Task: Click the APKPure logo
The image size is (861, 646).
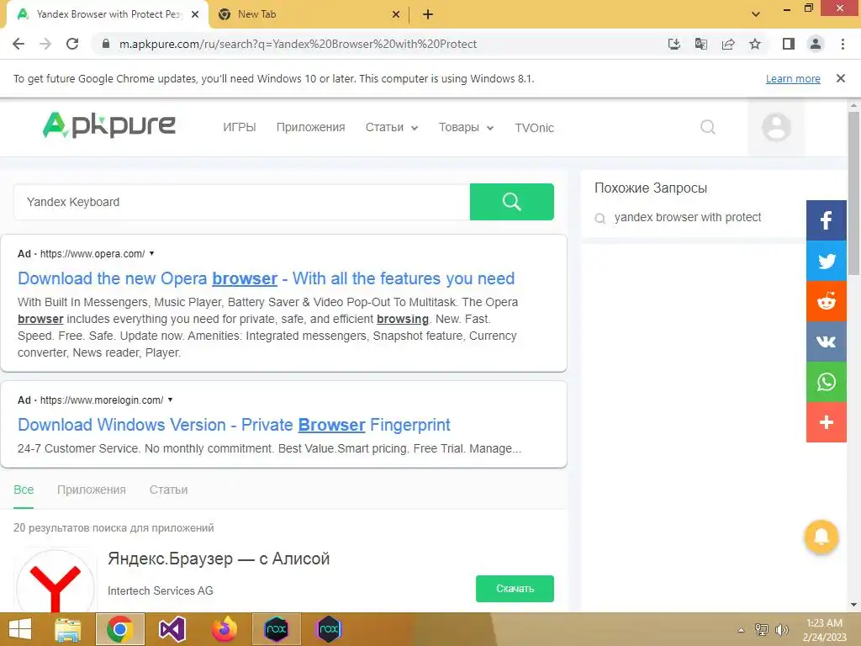Action: (108, 125)
